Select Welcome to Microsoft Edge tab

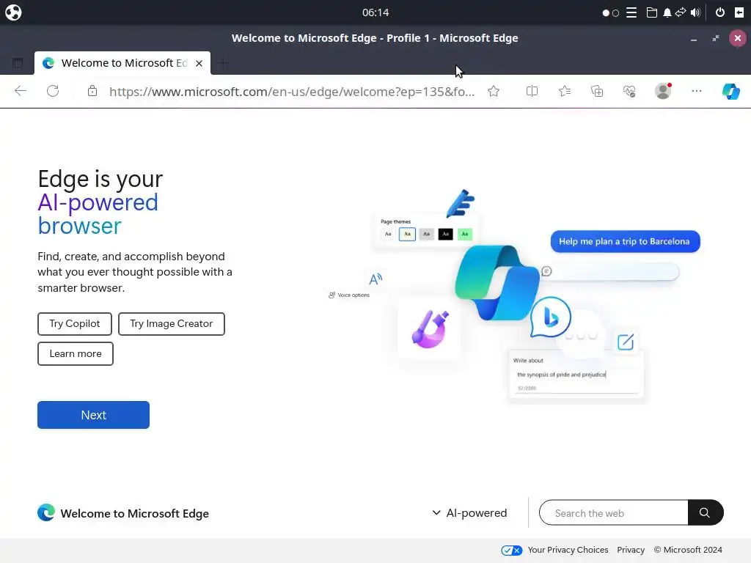(x=122, y=63)
